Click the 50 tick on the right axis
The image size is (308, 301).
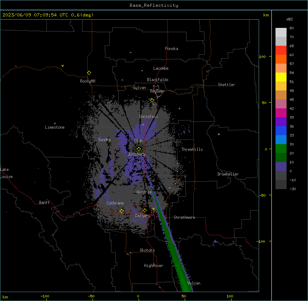[264, 103]
